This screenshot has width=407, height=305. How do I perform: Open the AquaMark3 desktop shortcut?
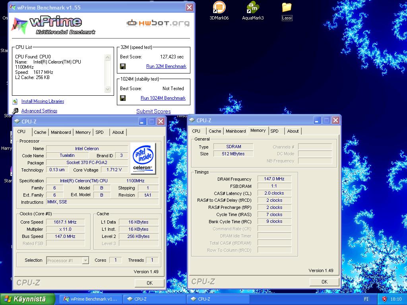253,11
